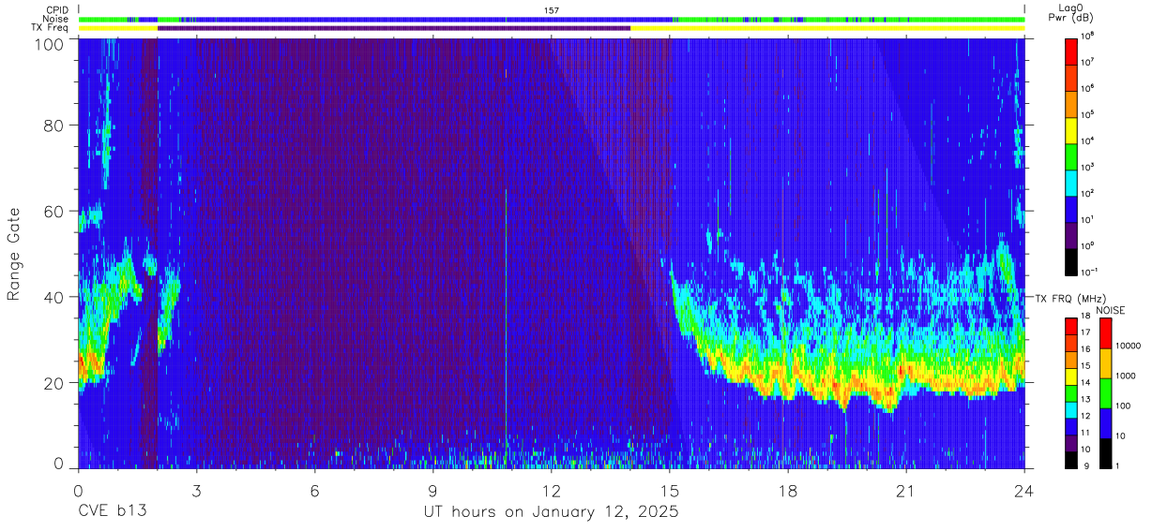Click the CPID label at top left
The height and width of the screenshot is (531, 1152).
(56, 9)
